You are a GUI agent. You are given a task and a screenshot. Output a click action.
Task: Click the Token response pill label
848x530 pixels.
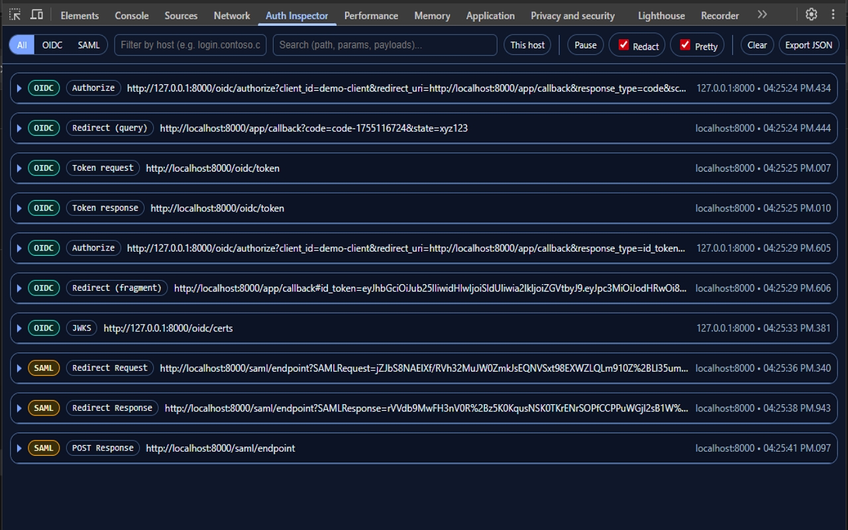(105, 207)
